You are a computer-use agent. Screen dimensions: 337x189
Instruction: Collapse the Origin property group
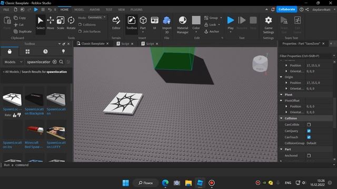[281, 77]
